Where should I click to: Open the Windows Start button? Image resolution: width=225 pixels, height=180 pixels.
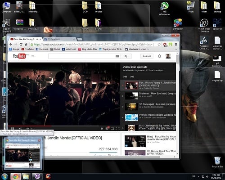tap(4, 176)
